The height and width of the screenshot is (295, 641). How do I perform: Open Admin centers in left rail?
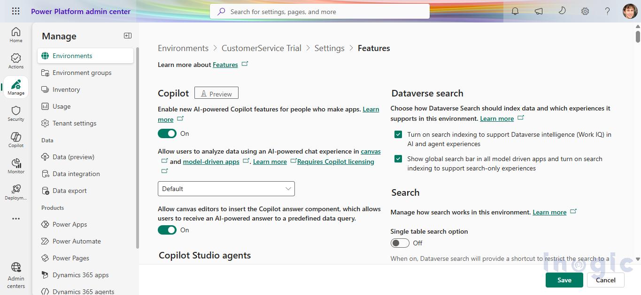point(16,275)
